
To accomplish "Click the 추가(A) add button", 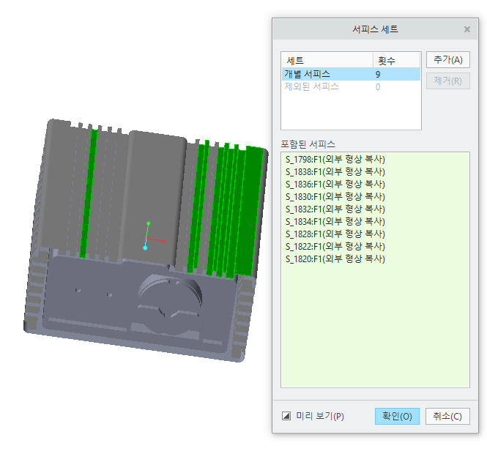I will coord(448,59).
